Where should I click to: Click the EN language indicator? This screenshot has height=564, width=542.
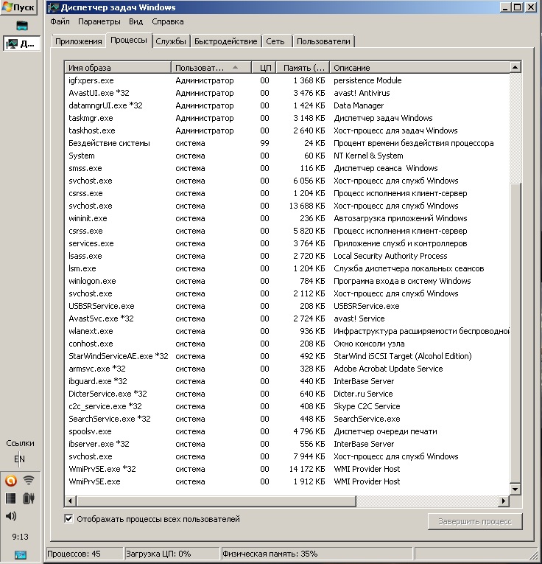(21, 460)
